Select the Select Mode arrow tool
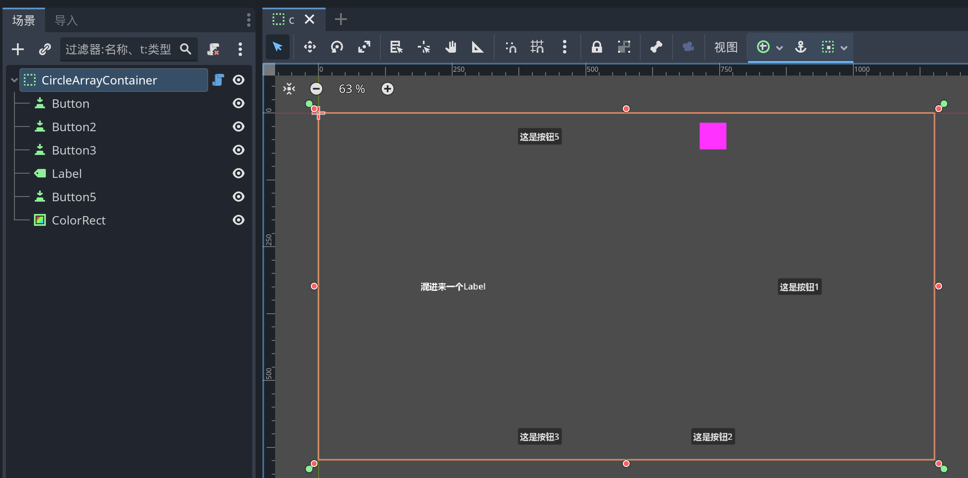 (x=278, y=47)
